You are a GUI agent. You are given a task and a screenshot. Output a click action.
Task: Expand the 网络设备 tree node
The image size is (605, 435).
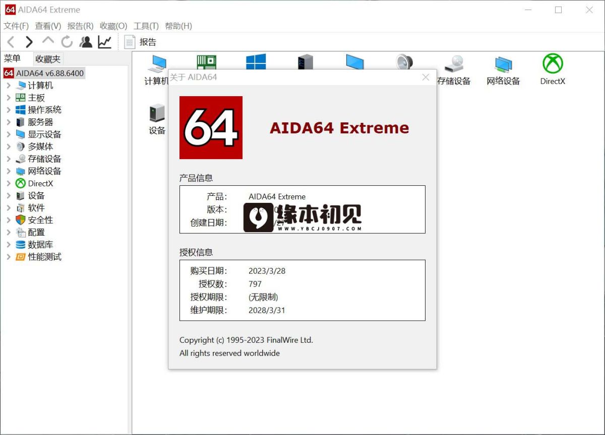click(x=9, y=171)
